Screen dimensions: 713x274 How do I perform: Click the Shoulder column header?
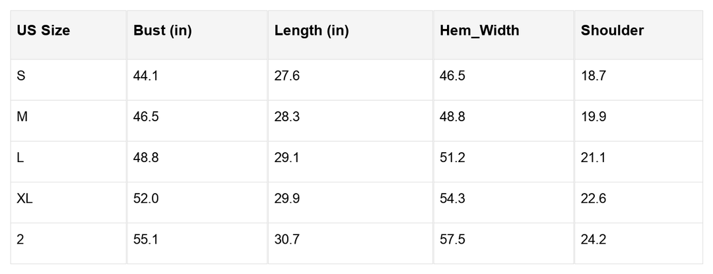click(x=612, y=30)
